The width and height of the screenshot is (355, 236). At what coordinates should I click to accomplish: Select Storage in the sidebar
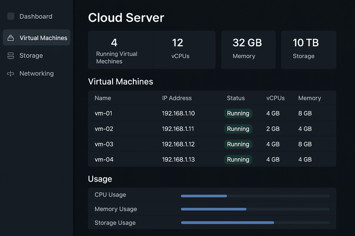click(x=31, y=56)
